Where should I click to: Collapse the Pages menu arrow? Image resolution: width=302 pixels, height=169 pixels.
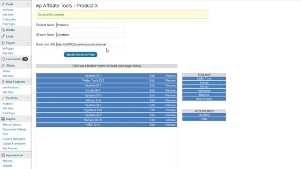28,43
